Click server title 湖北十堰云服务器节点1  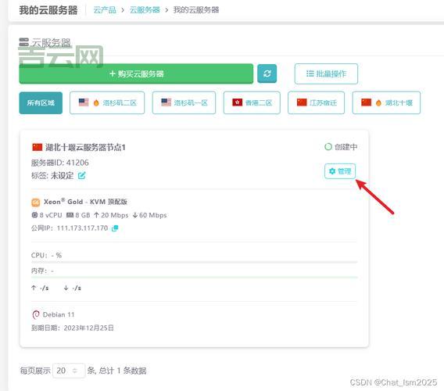point(85,147)
